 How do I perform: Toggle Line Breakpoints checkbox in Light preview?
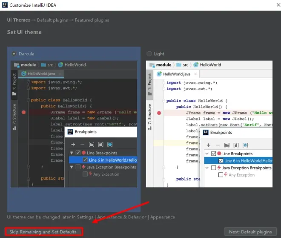(213, 154)
